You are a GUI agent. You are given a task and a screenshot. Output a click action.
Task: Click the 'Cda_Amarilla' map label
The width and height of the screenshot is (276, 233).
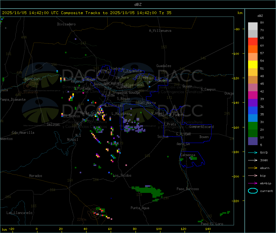point(23,133)
